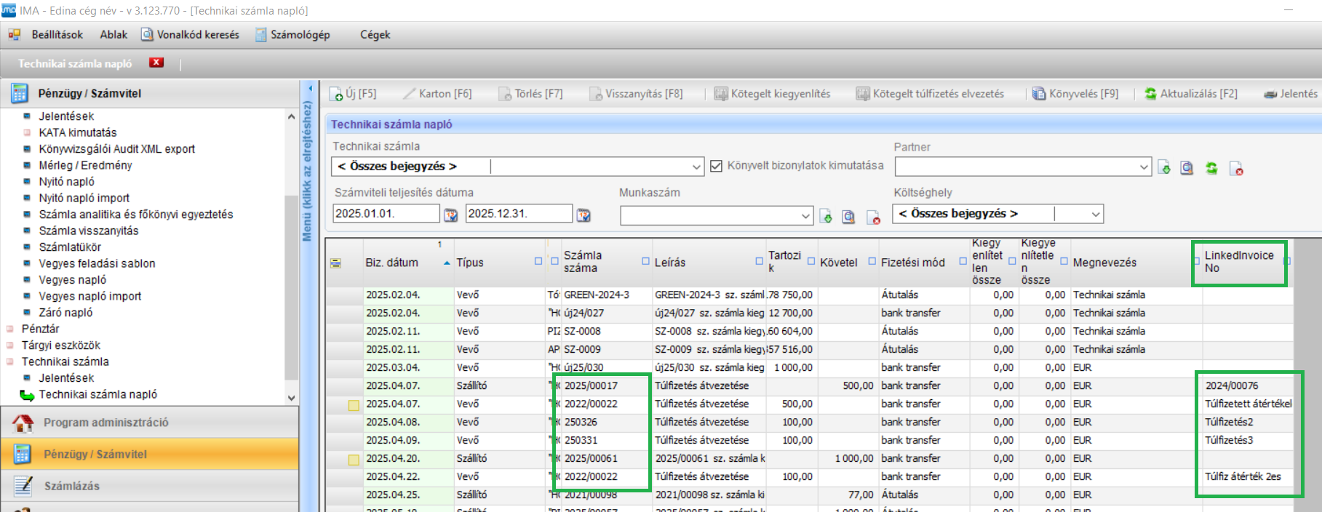The width and height of the screenshot is (1322, 512).
Task: Open the Cégek menu
Action: pos(375,35)
